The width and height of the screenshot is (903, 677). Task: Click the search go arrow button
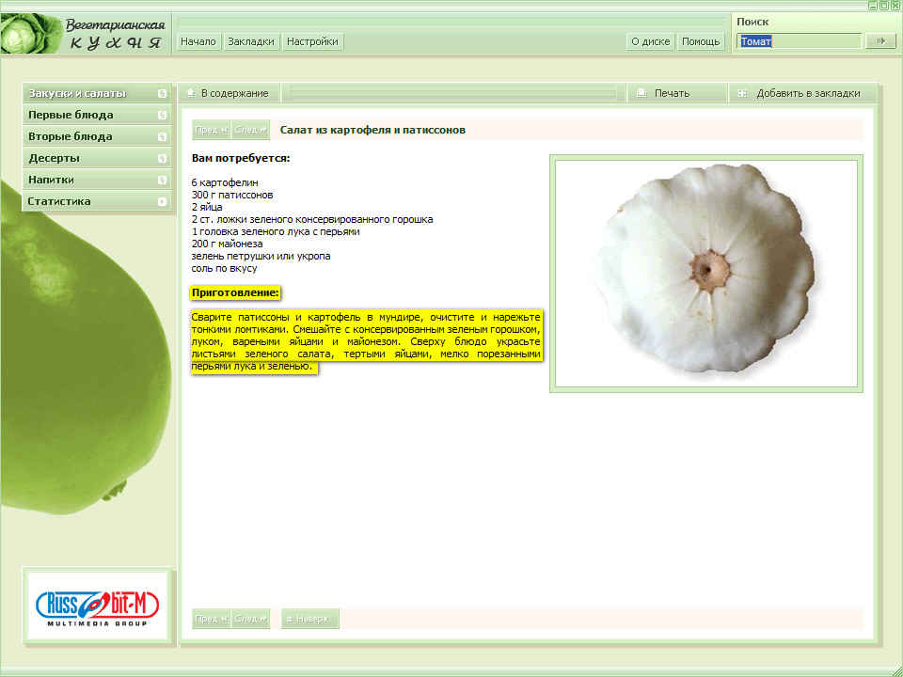(880, 41)
